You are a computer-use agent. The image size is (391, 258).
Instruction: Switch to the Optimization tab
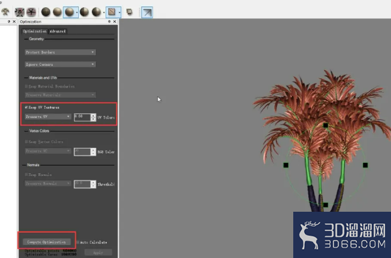(35, 31)
